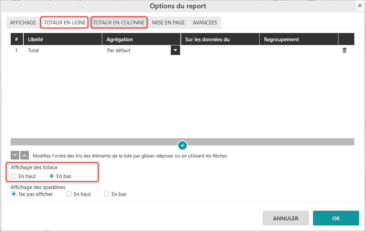Open the MISE EN PAGE tab
This screenshot has height=232, width=366.
pyautogui.click(x=168, y=23)
